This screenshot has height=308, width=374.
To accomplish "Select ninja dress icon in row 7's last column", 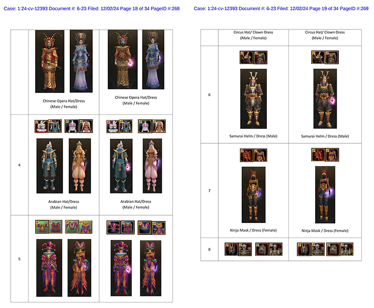I will click(332, 155).
